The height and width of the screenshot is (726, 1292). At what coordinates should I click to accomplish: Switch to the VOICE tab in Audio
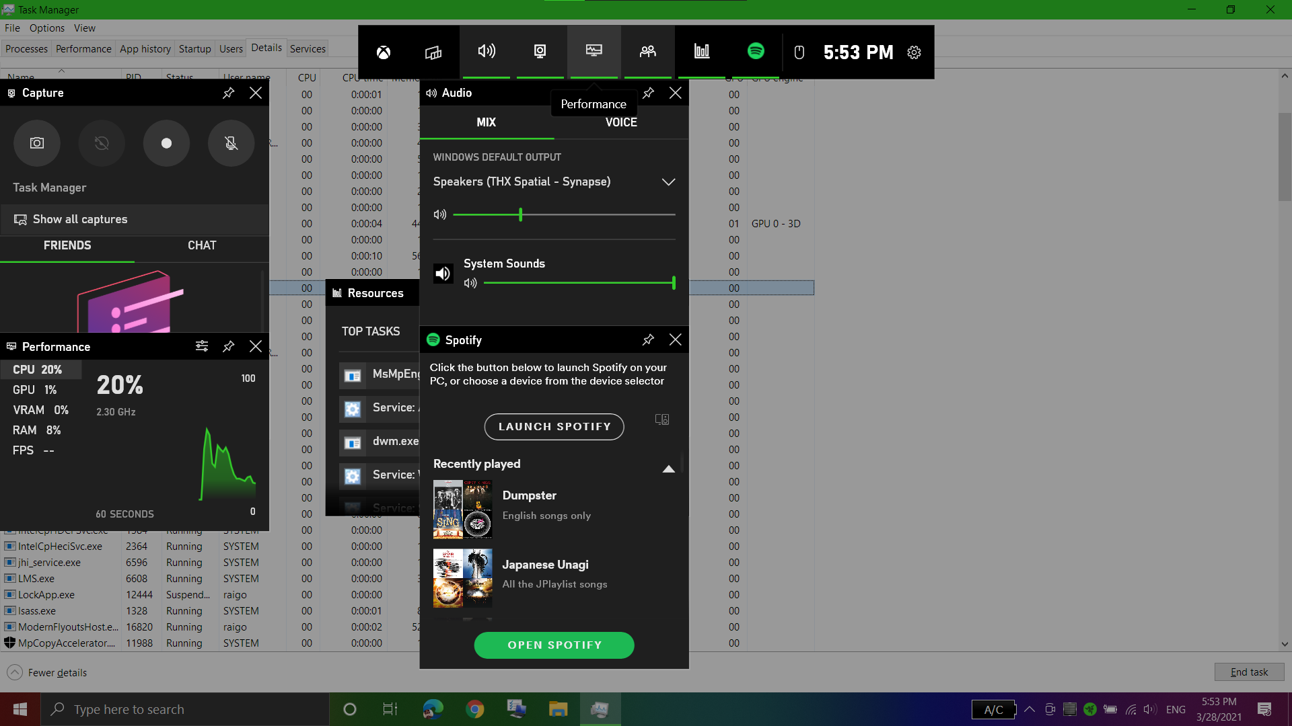tap(621, 122)
